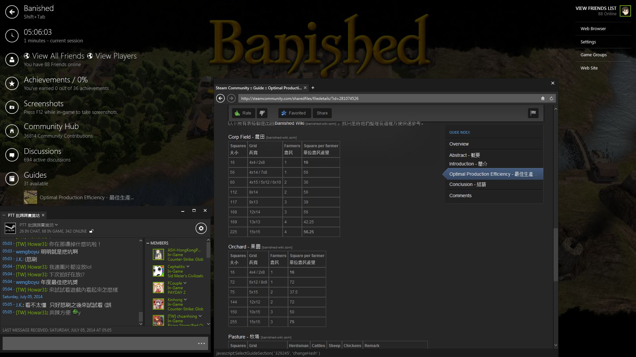The width and height of the screenshot is (636, 357).
Task: Open chat settings gear icon
Action: point(201,228)
